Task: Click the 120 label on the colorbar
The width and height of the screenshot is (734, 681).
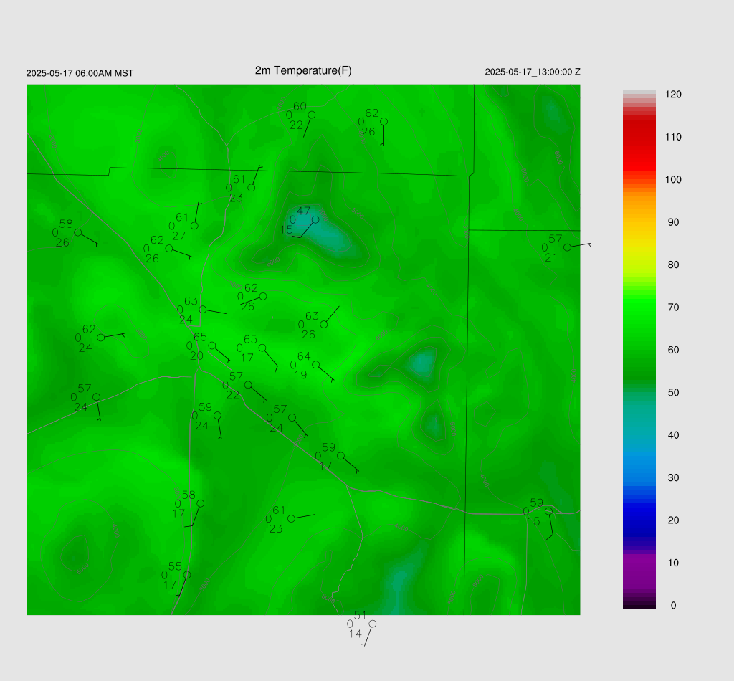Action: (x=673, y=95)
